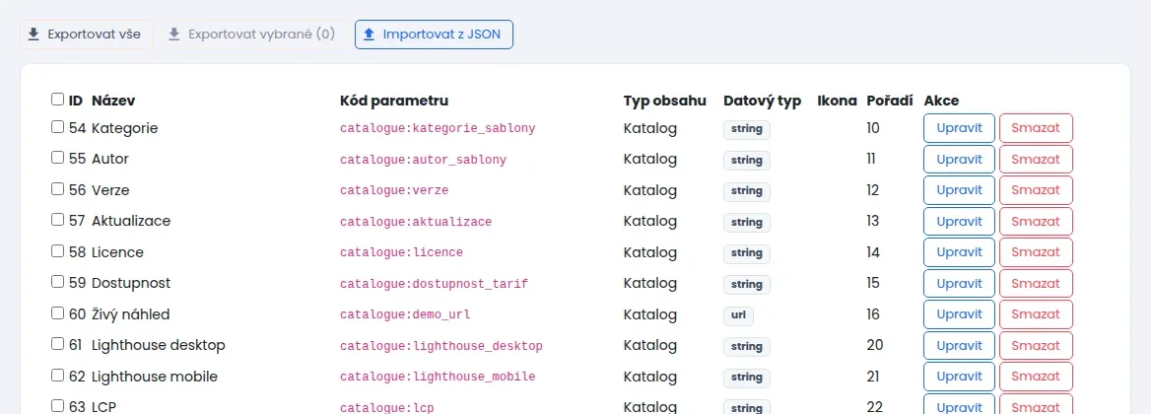1151x414 pixels.
Task: Click code catalogue:aktualizace
Action: coord(416,222)
